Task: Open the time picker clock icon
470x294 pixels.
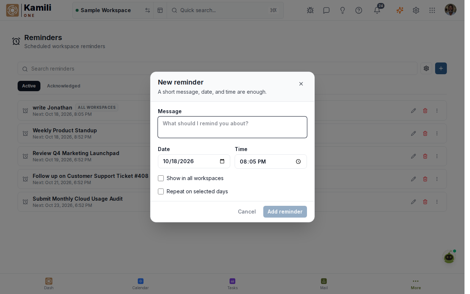Action: click(x=299, y=161)
